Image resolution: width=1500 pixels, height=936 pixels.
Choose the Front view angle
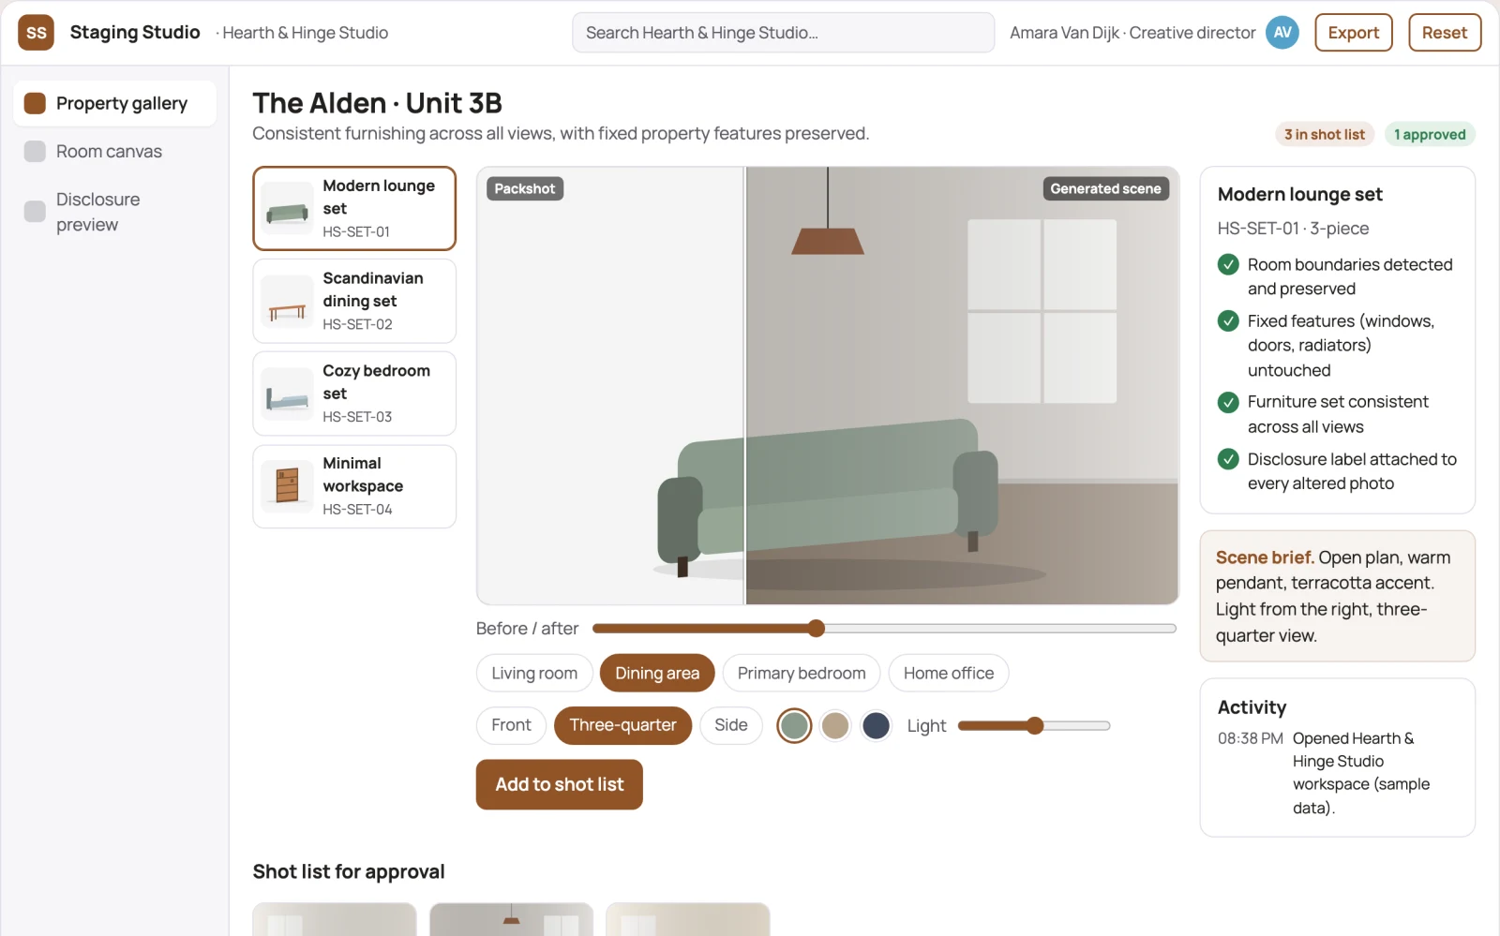(511, 725)
